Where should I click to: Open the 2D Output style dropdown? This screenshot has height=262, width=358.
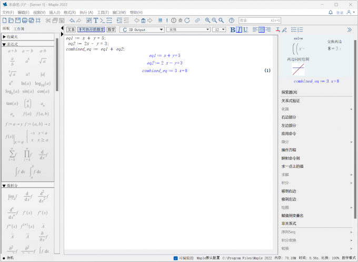pos(142,29)
